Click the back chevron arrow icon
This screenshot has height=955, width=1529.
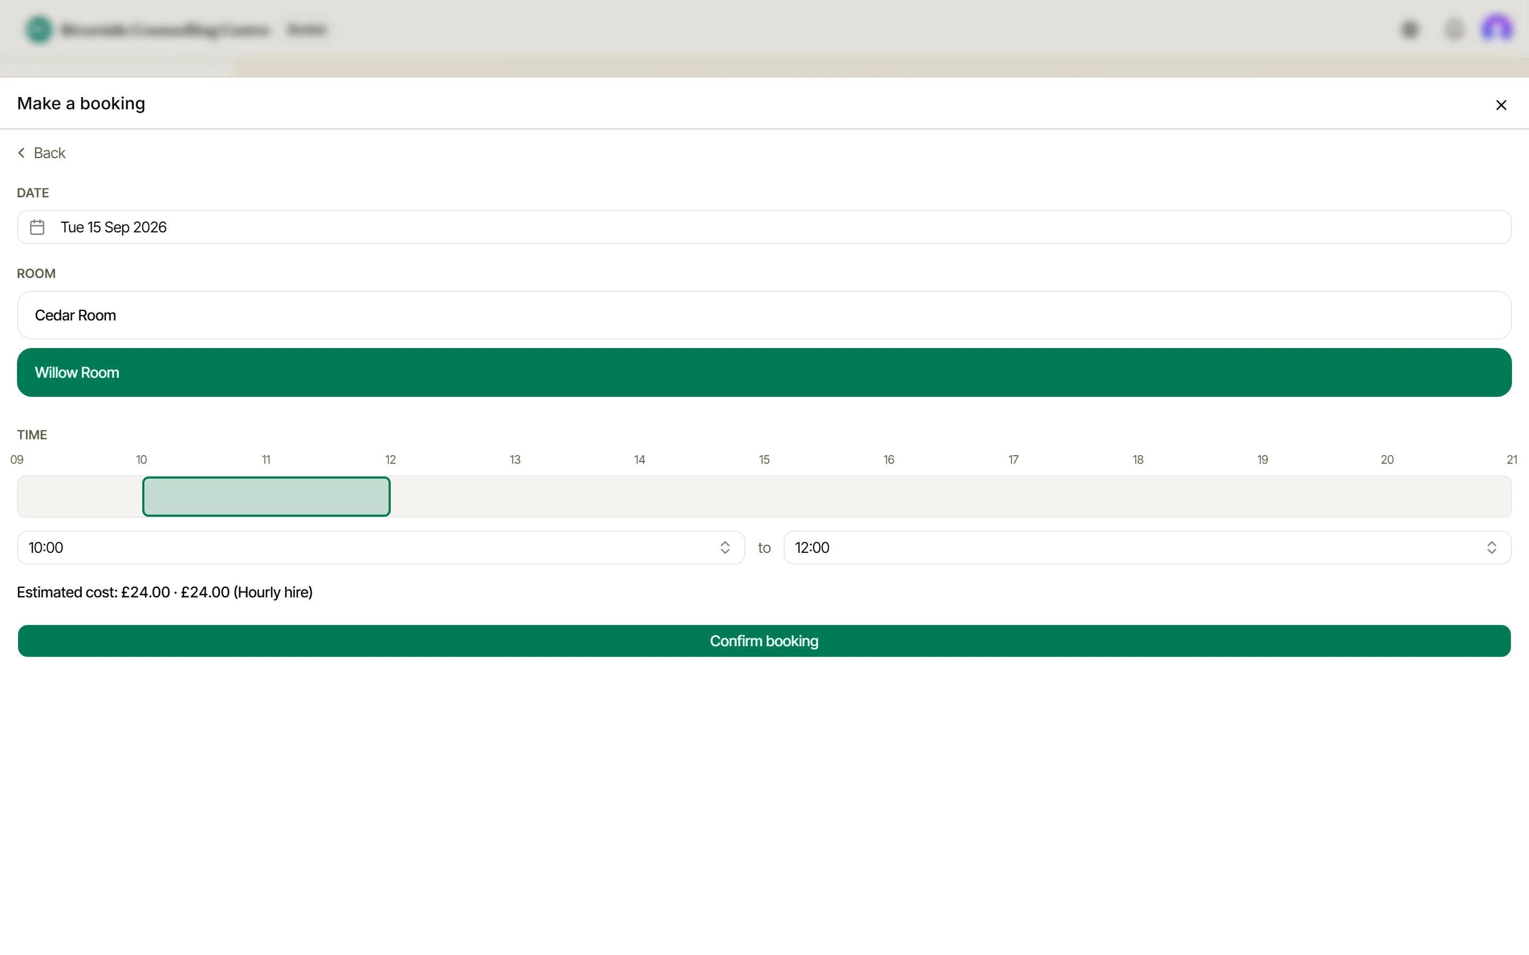[x=21, y=153]
